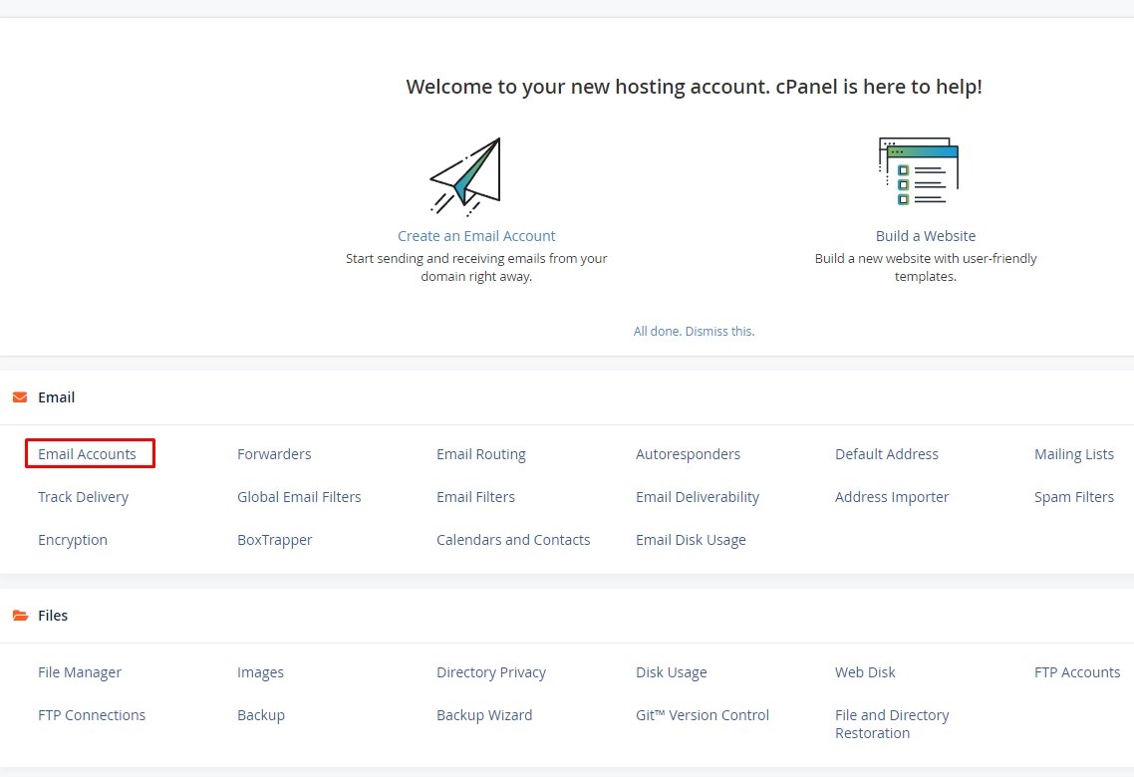
Task: Click the website builder template icon
Action: (918, 172)
